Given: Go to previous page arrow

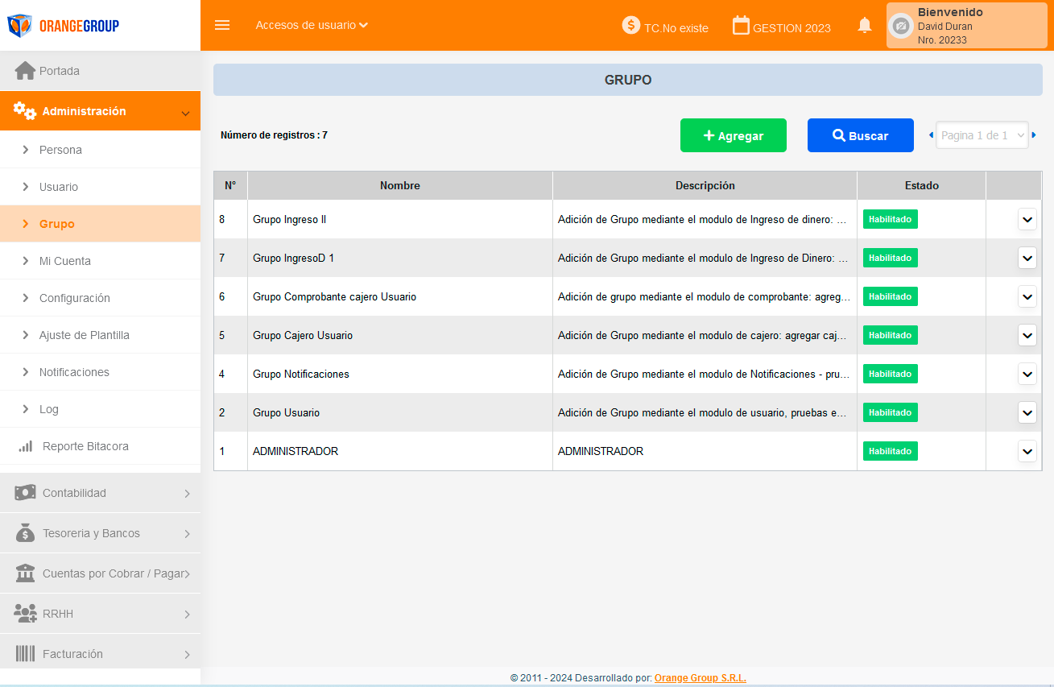Looking at the screenshot, I should point(931,135).
